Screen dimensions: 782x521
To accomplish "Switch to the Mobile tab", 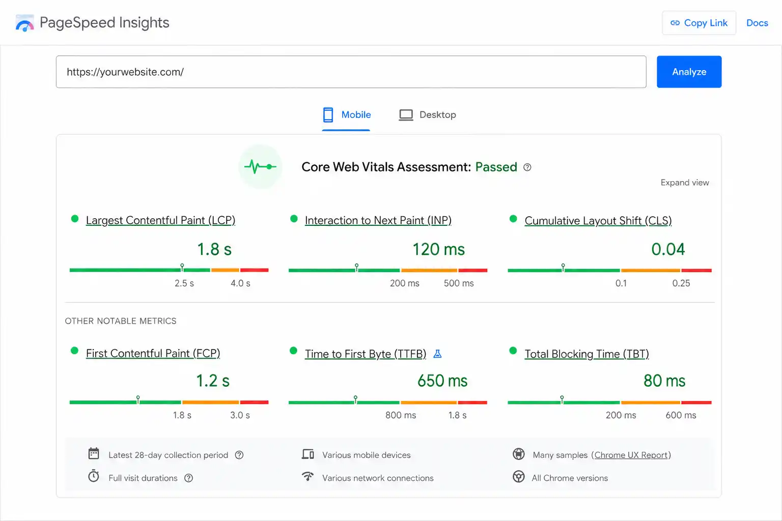I will [346, 115].
